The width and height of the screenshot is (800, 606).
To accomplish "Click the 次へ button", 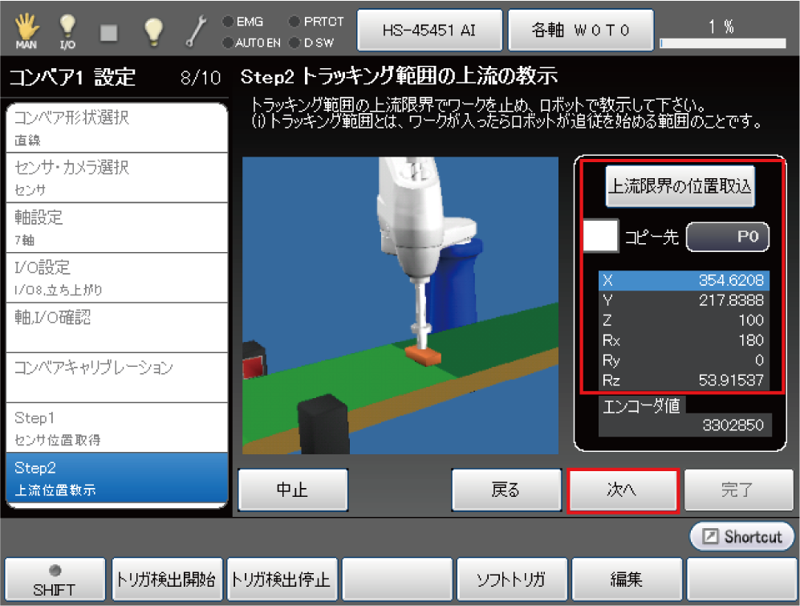I will [x=623, y=490].
